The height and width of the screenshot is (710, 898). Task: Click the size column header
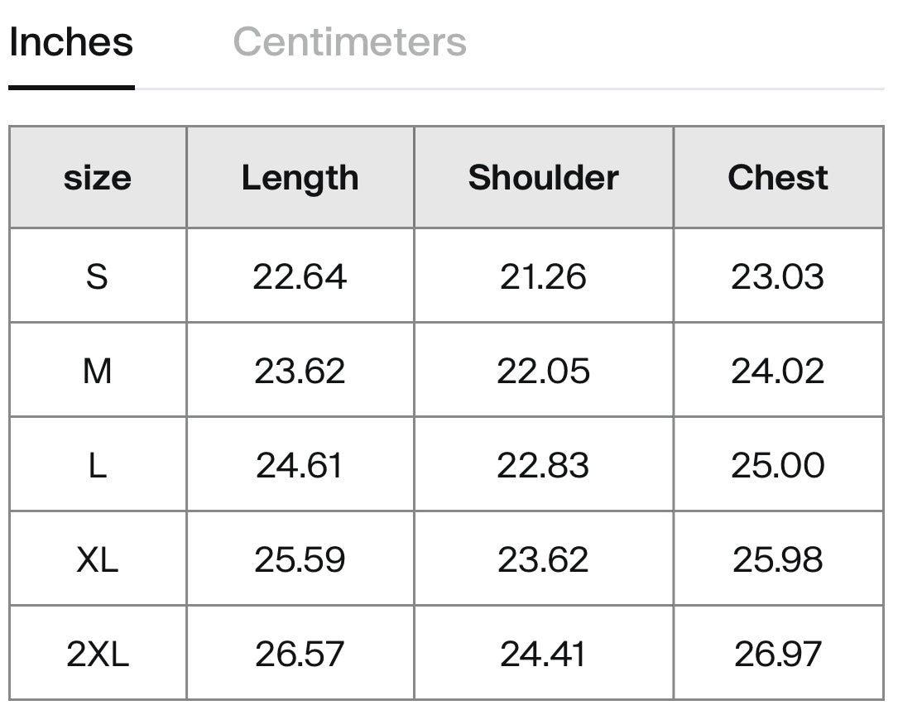[98, 177]
